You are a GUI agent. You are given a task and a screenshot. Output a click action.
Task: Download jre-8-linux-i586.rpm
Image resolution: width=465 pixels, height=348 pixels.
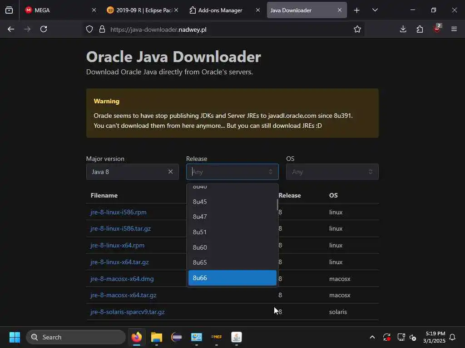tap(119, 212)
